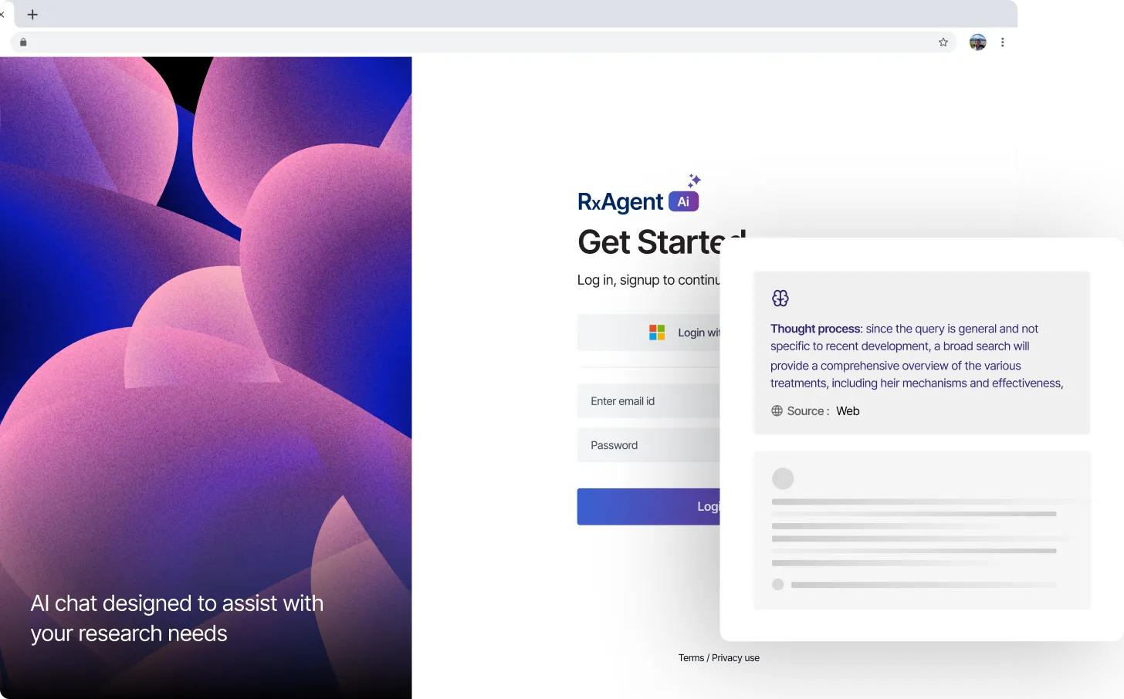The height and width of the screenshot is (699, 1124).
Task: Click the globe icon next to Source
Action: click(x=777, y=411)
